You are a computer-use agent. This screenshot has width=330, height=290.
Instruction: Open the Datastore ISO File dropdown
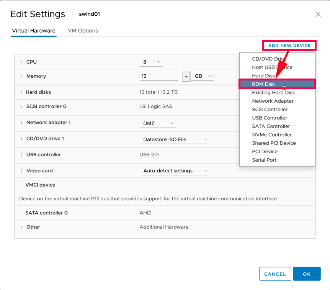175,139
